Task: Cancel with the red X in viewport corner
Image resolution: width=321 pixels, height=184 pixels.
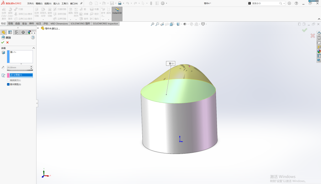Action: tap(313, 36)
